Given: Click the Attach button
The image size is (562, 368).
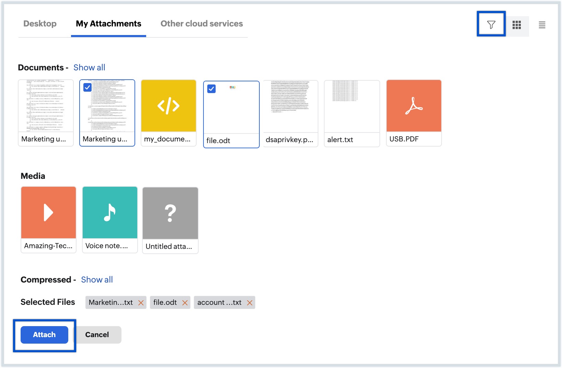Looking at the screenshot, I should click(x=44, y=335).
